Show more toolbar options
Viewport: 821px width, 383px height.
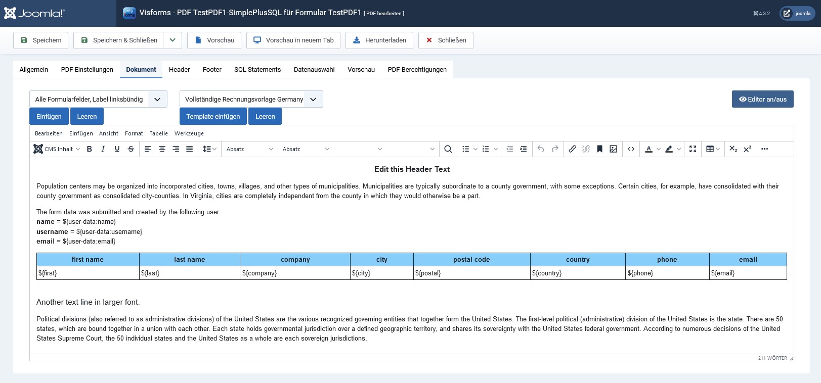coord(764,149)
